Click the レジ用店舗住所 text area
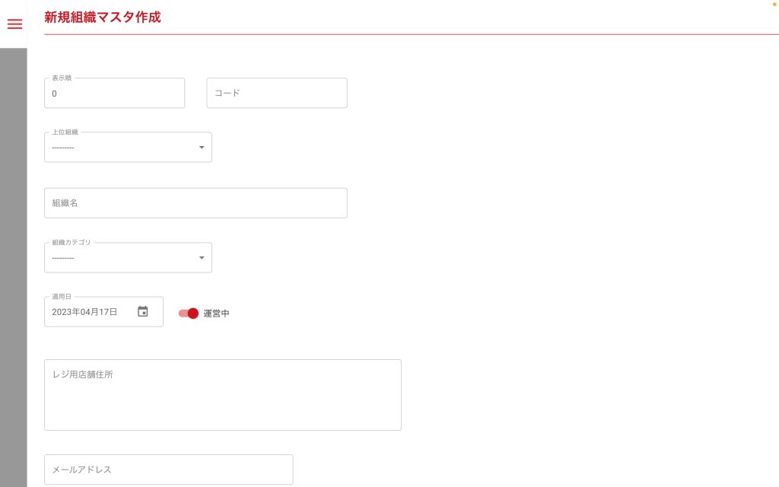 click(222, 395)
